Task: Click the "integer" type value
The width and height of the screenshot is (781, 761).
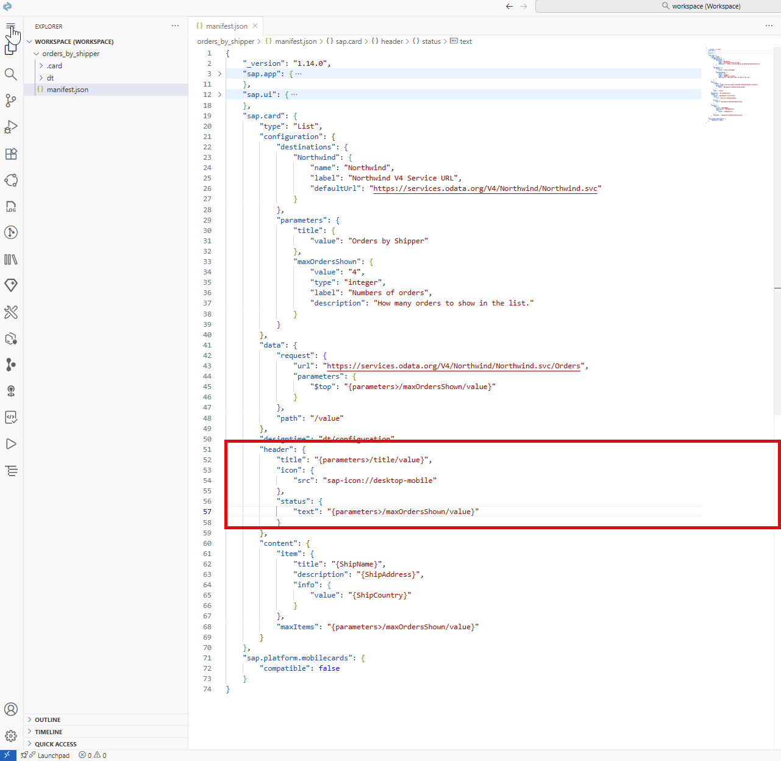Action: click(363, 282)
